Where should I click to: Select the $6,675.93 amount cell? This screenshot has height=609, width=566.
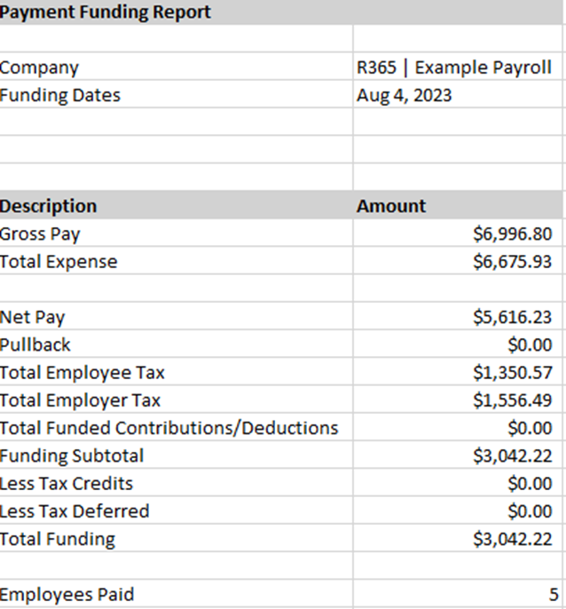pyautogui.click(x=458, y=261)
